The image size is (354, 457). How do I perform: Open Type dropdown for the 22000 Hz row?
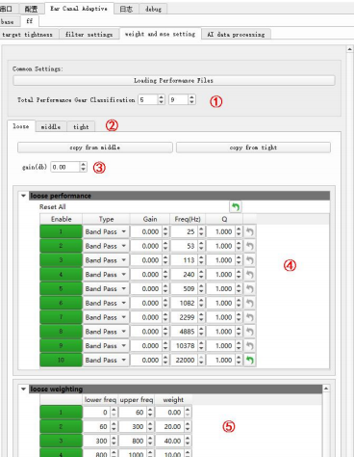point(106,360)
